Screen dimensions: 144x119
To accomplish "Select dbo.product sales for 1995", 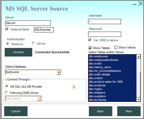I will pyautogui.click(x=112, y=82).
